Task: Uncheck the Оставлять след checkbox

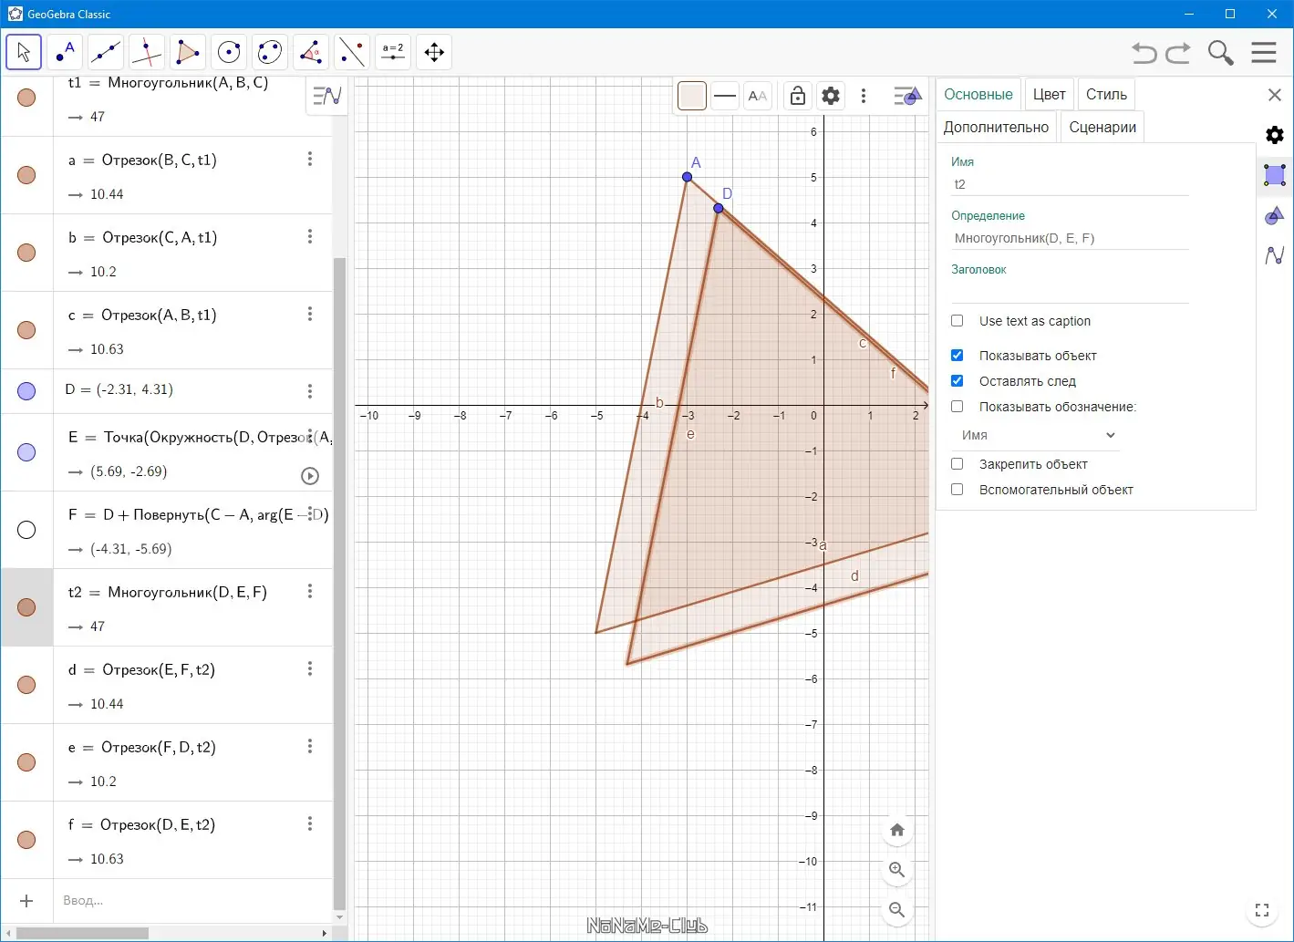Action: click(957, 381)
